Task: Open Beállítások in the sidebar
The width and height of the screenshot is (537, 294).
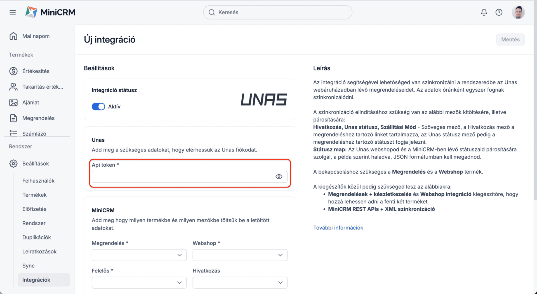Action: pyautogui.click(x=36, y=163)
